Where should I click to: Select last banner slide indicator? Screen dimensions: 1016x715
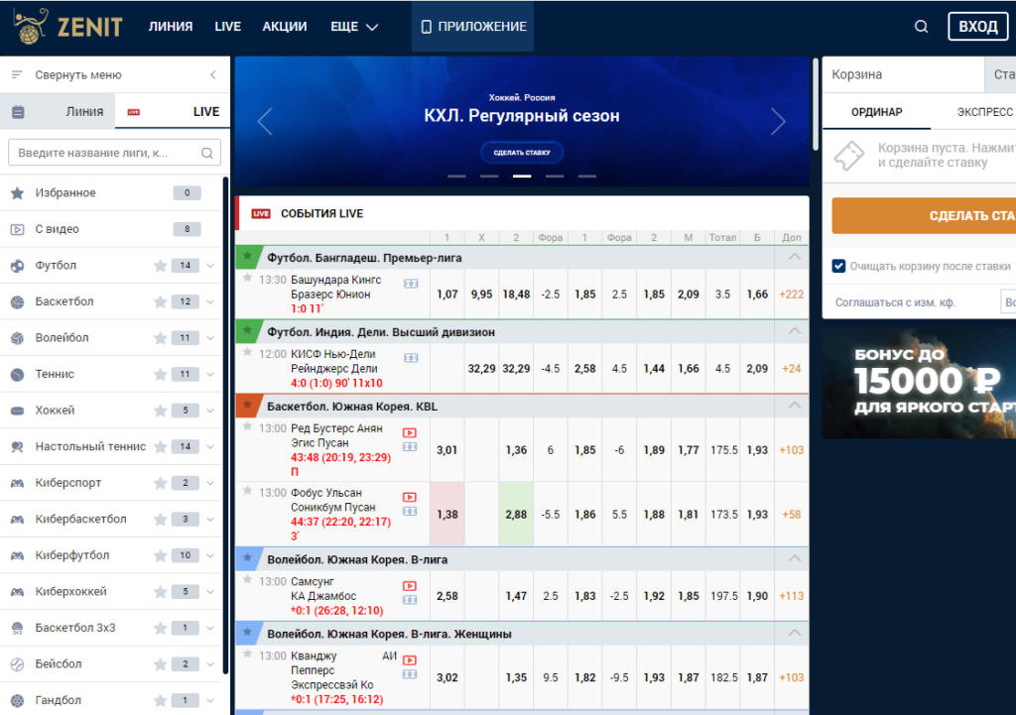(587, 177)
